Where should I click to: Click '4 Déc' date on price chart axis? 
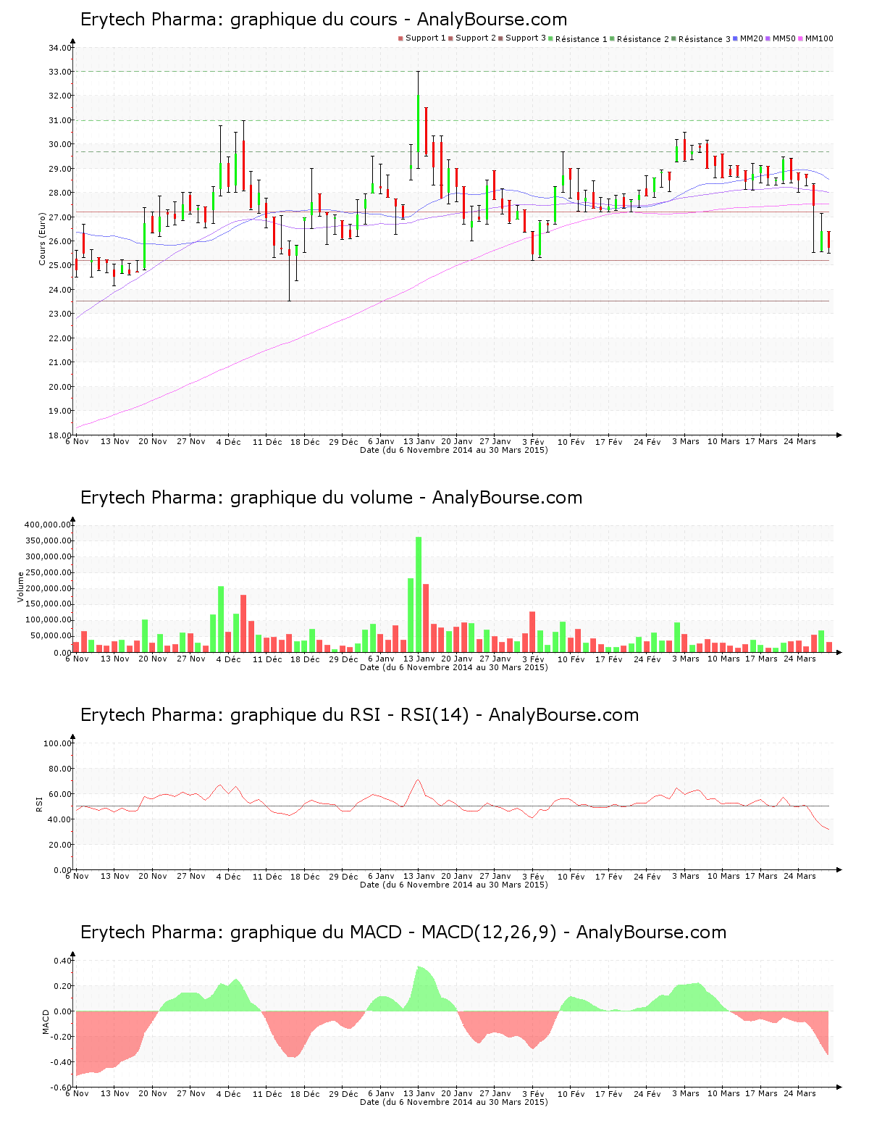click(229, 441)
